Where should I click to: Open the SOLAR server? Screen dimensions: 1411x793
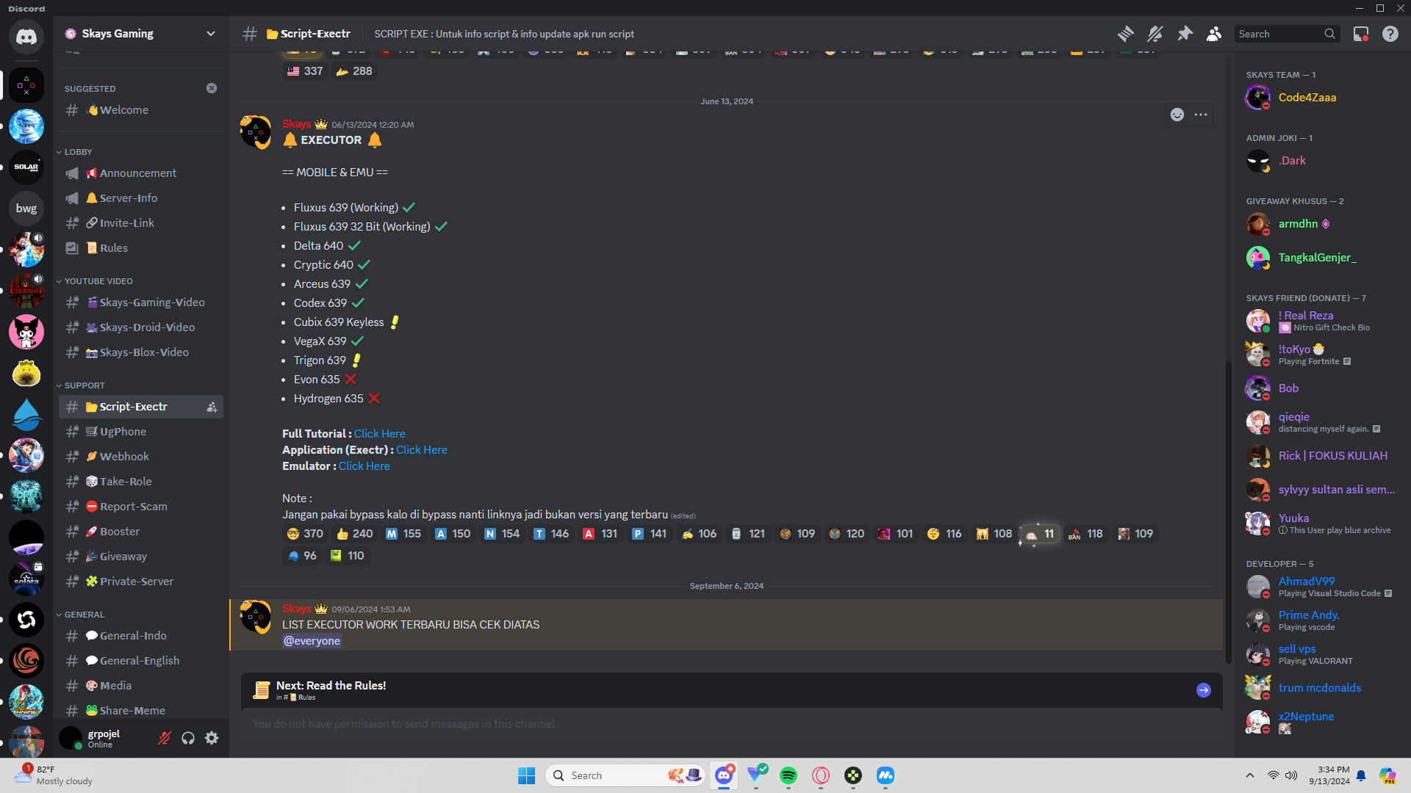click(x=26, y=167)
